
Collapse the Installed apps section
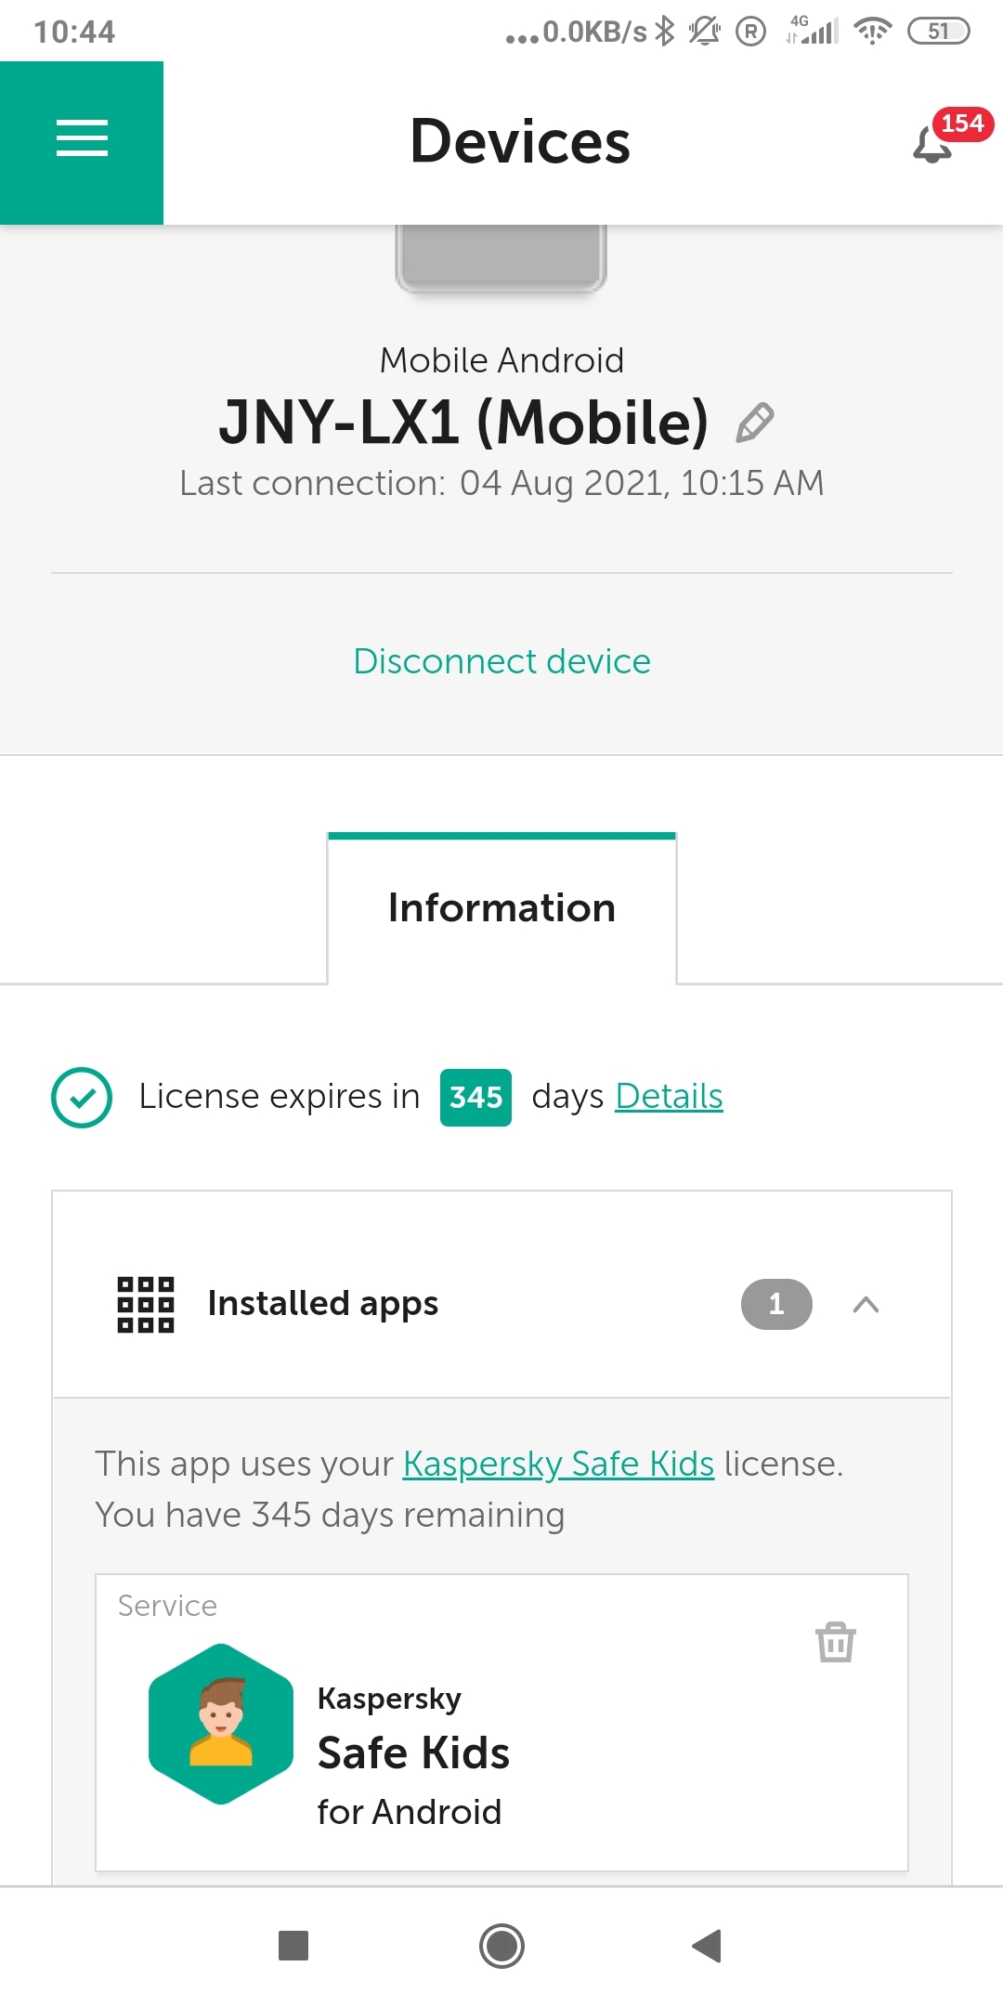click(x=866, y=1305)
